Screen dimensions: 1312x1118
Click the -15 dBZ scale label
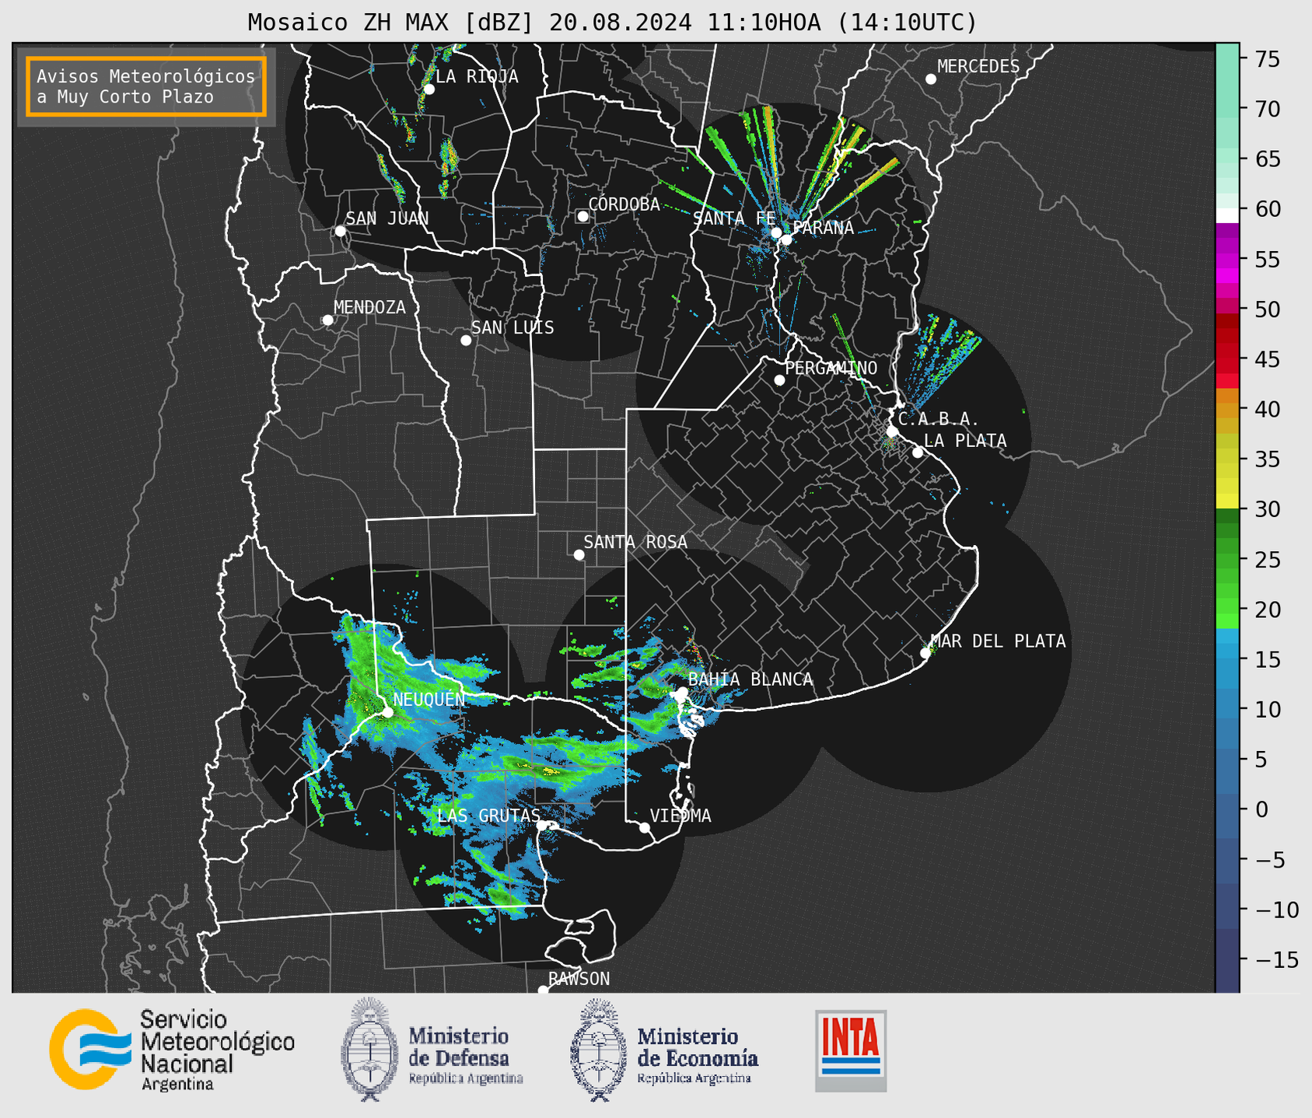(x=1276, y=959)
